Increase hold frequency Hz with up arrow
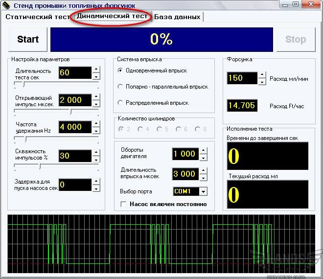Screen dimensions: 323x279 click(96, 124)
